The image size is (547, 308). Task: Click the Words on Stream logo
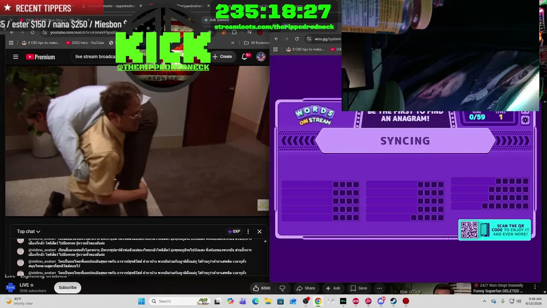(315, 115)
